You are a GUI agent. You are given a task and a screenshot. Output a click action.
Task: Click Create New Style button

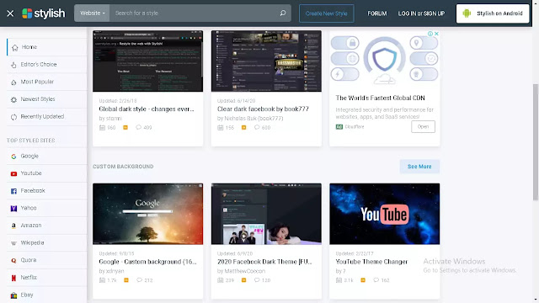click(x=326, y=13)
